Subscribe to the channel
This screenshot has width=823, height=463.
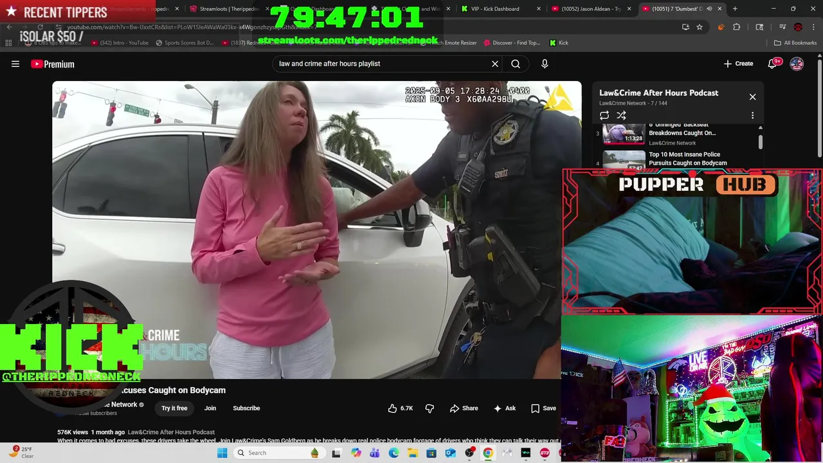click(x=246, y=408)
